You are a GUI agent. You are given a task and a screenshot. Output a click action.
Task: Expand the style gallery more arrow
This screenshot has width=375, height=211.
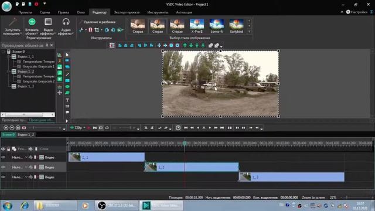point(249,32)
